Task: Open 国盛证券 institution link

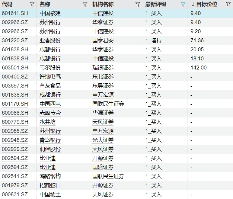Action: tap(103, 168)
